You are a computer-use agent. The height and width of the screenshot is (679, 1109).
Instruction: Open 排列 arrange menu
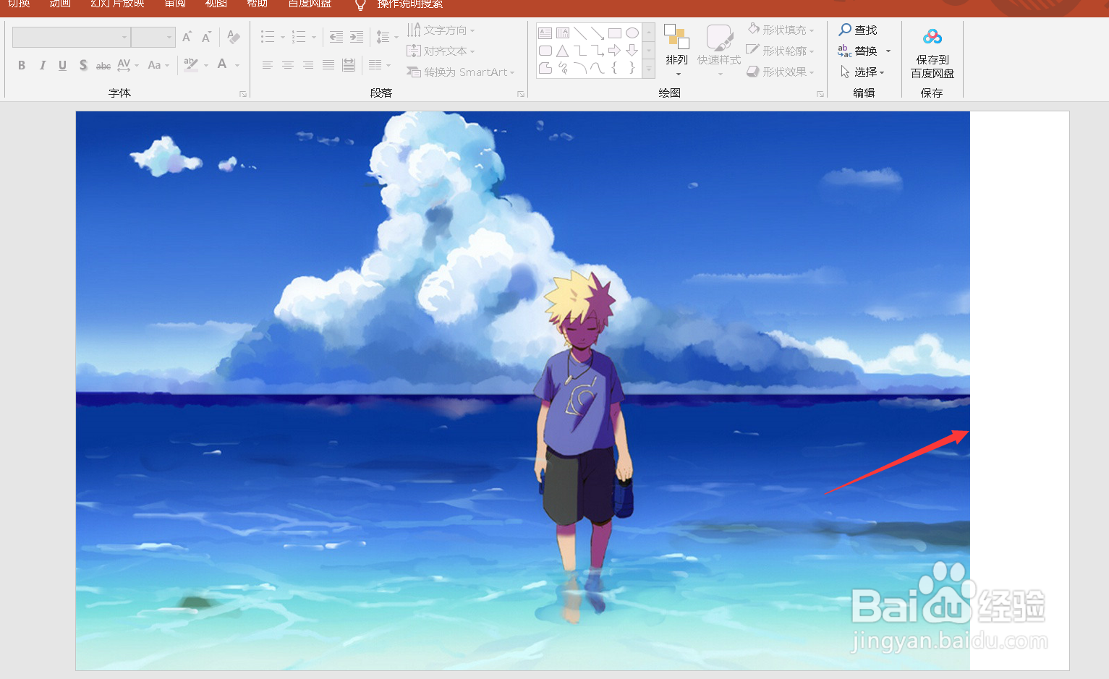[x=676, y=51]
